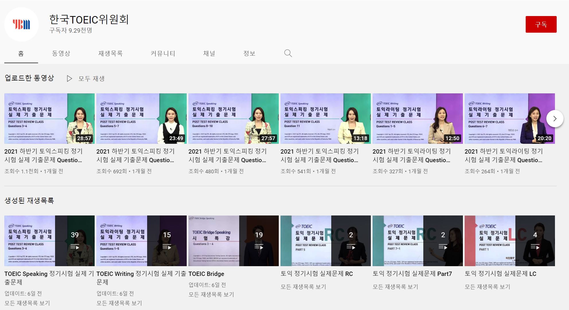View full playlist under 토익 정기시험 실제문제 Part7
The height and width of the screenshot is (310, 569).
point(395,287)
